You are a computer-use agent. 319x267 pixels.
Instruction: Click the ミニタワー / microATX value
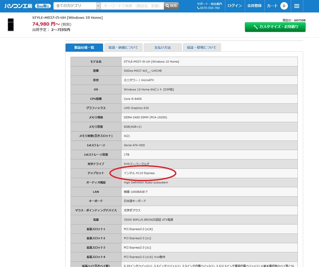[139, 80]
